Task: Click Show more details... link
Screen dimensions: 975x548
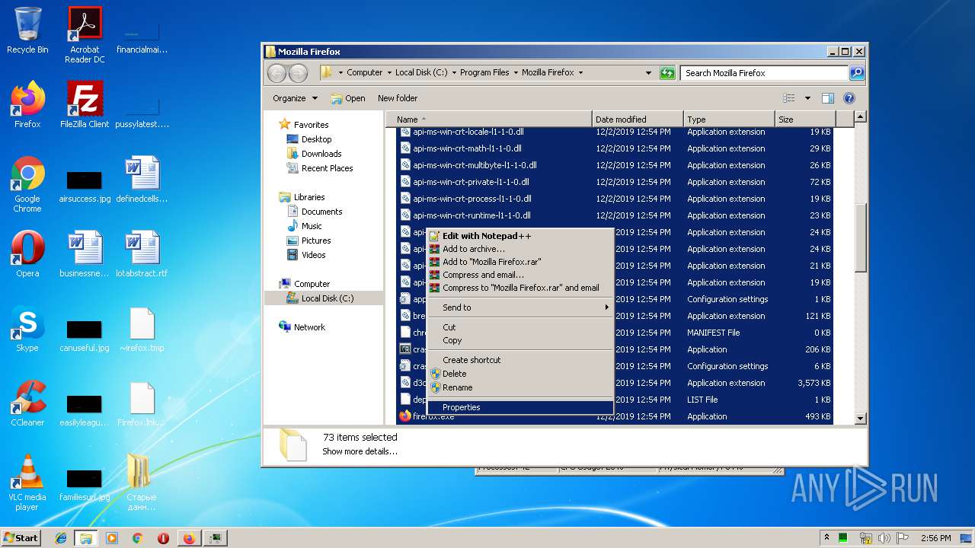Action: (360, 451)
